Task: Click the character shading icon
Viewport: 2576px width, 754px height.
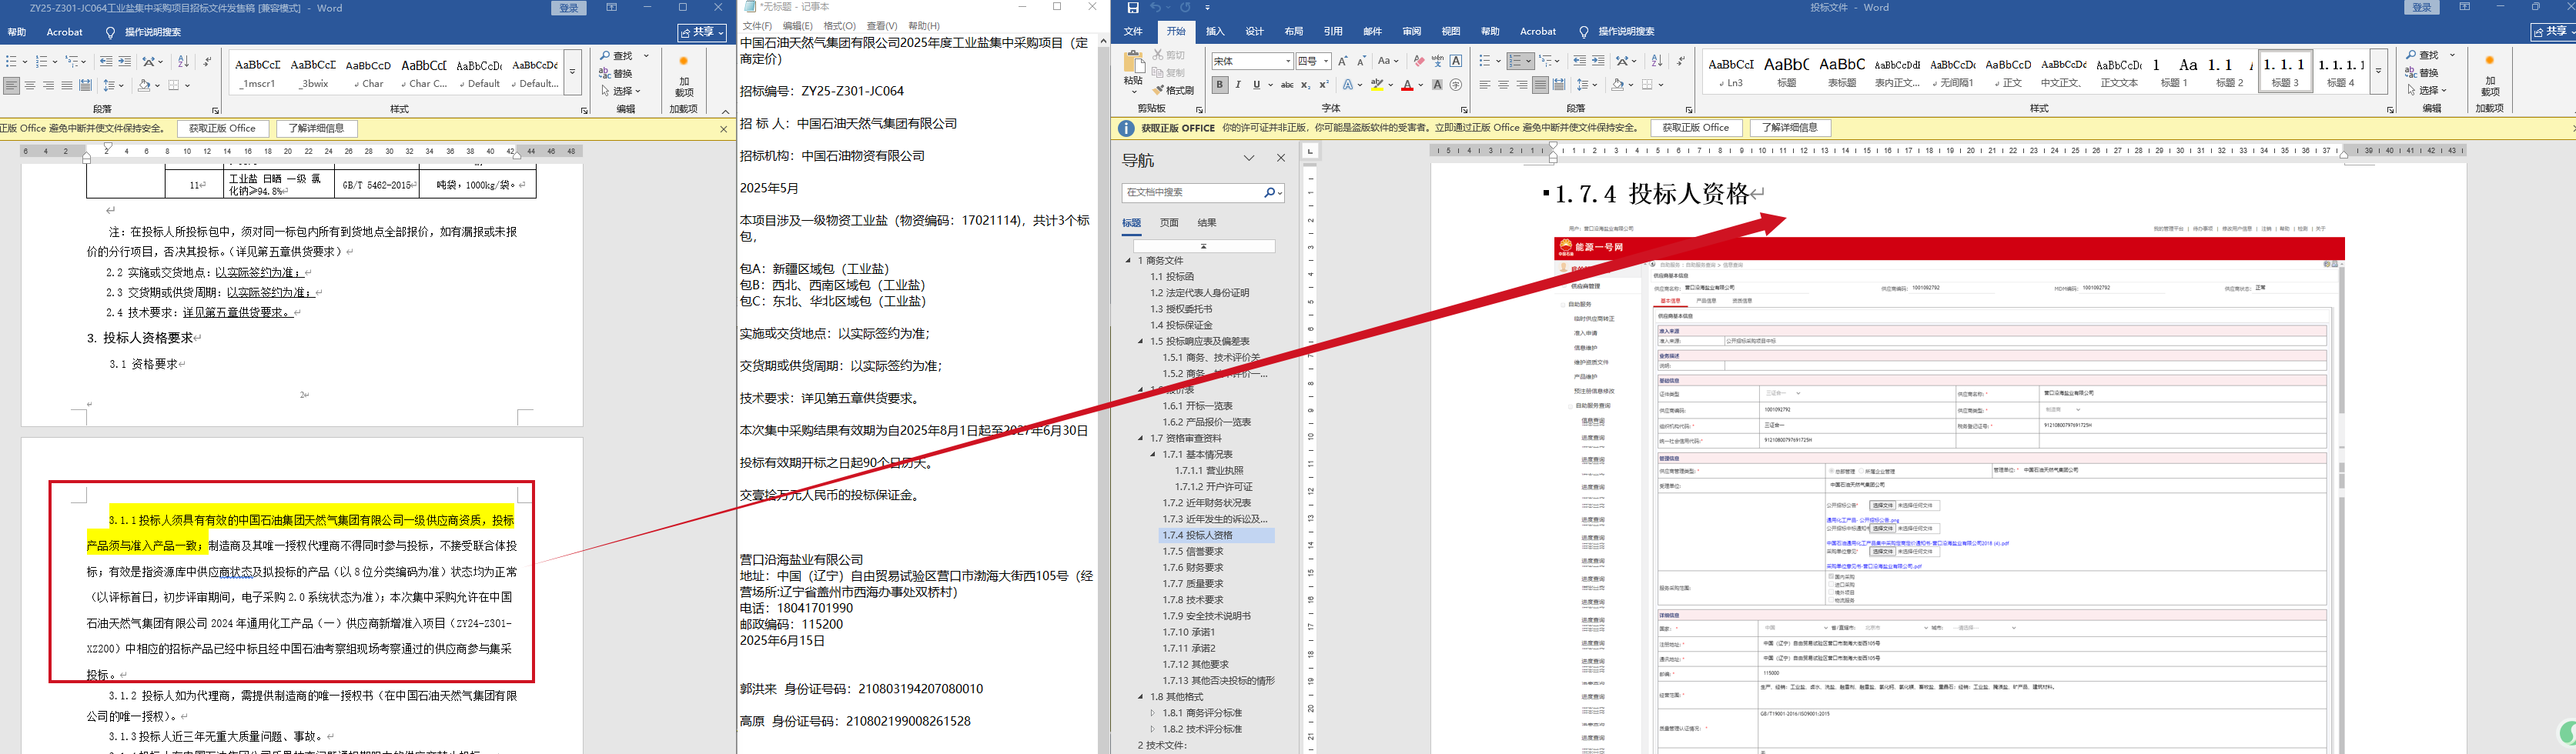Action: (x=1437, y=85)
